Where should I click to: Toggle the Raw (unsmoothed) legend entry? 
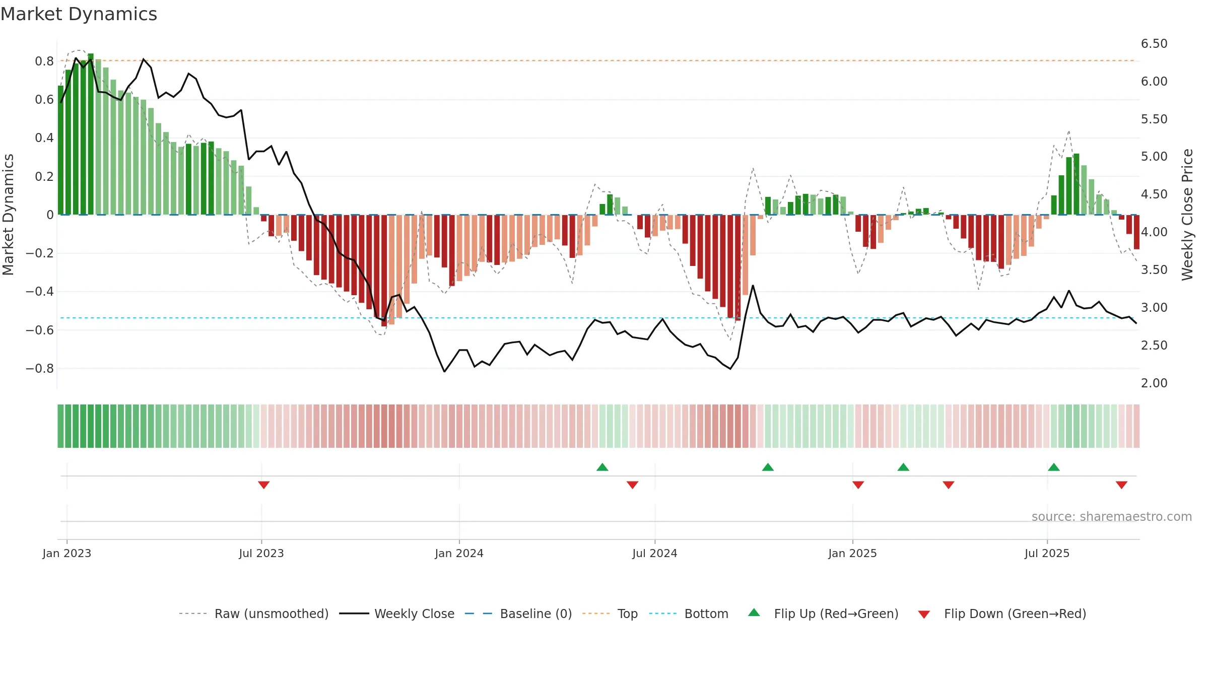253,614
